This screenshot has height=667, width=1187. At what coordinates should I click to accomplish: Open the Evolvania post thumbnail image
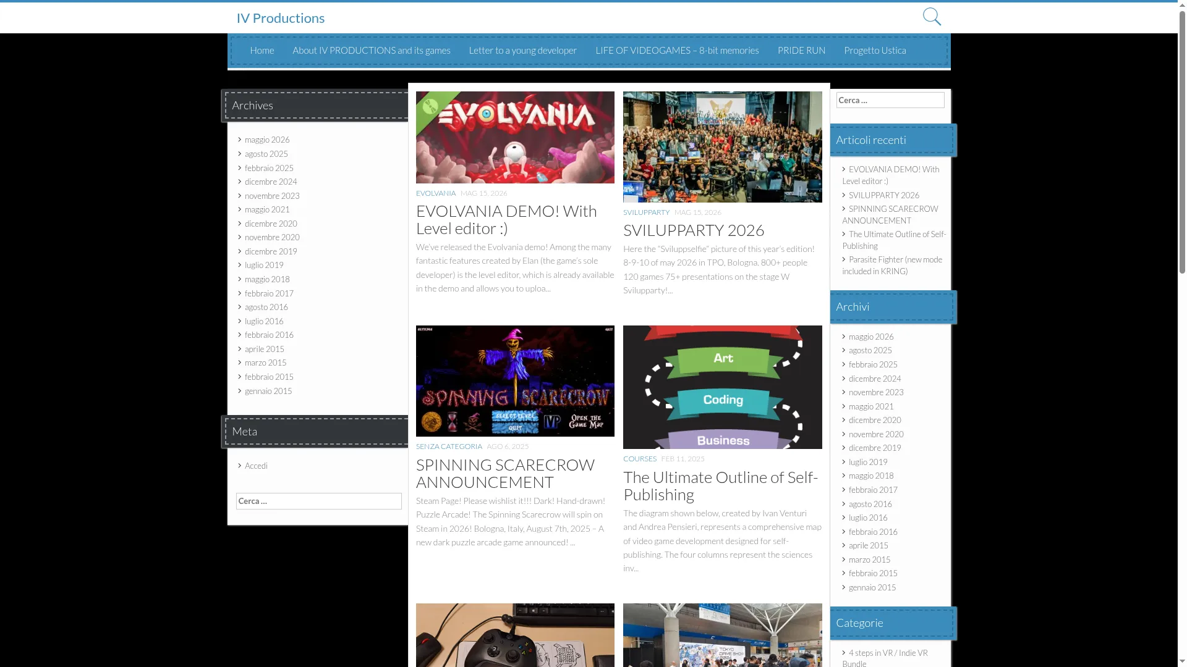[x=515, y=137]
